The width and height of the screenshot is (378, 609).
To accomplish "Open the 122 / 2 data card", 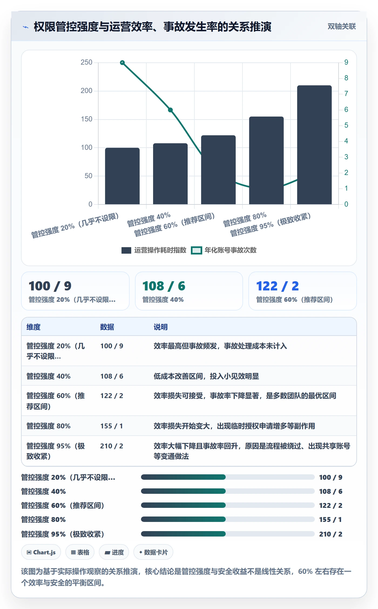I will tap(303, 291).
